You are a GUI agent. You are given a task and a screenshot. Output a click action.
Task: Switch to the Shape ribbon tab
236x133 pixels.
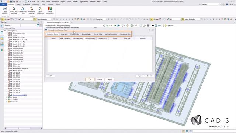point(18,4)
